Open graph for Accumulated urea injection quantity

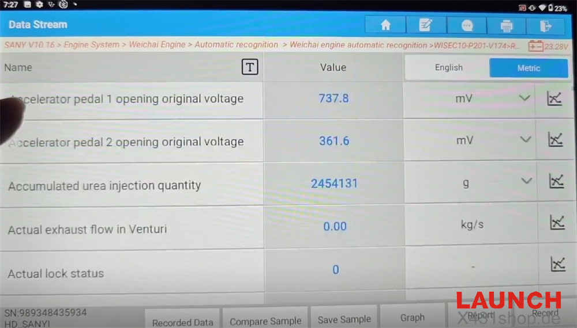click(556, 182)
